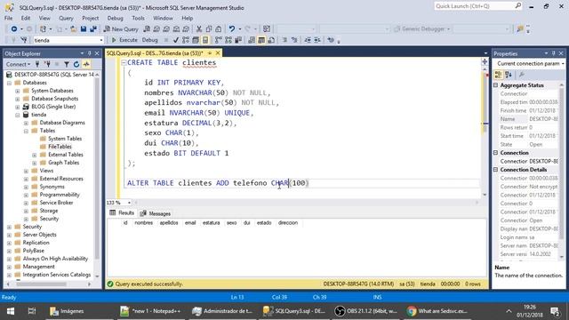Viewport: 569px width, 320px height.
Task: Open the Project menu
Action: pyautogui.click(x=91, y=18)
